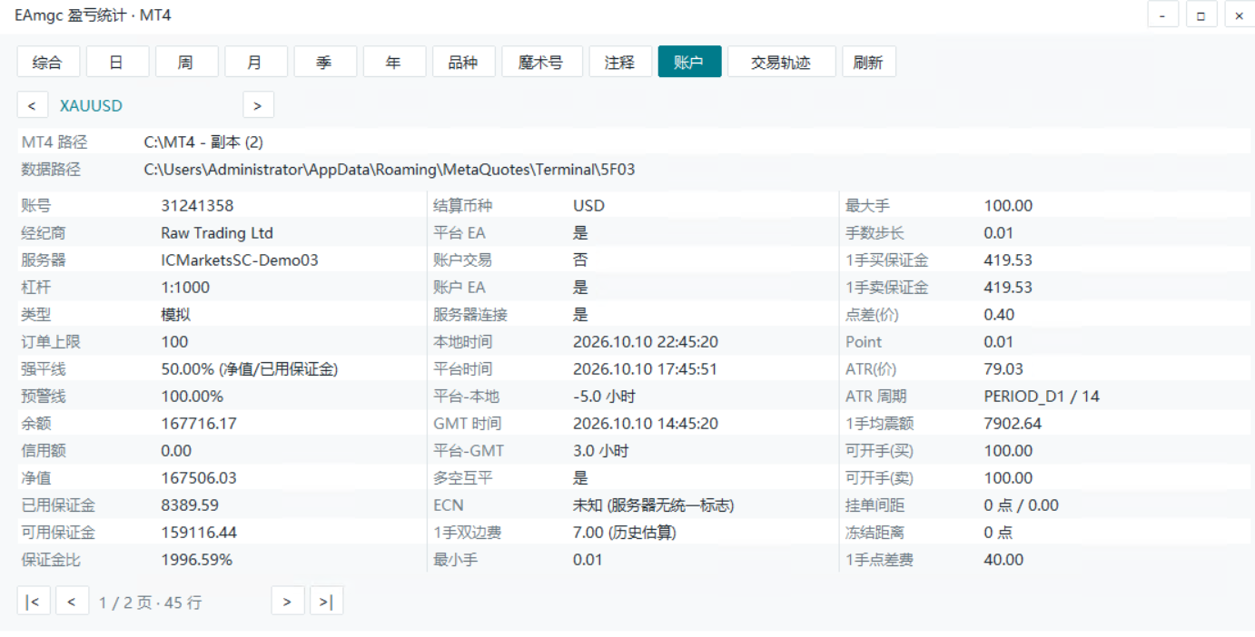This screenshot has height=637, width=1255.
Task: Click the 信用额 label
Action: point(44,451)
